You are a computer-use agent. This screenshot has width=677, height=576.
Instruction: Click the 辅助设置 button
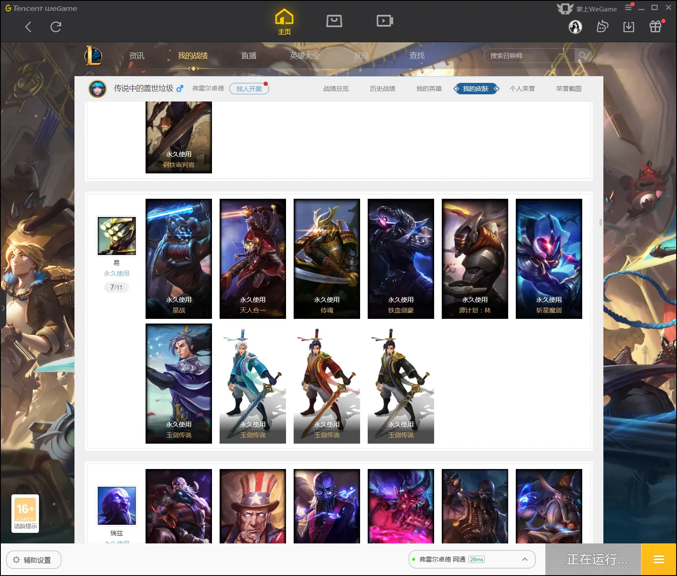pos(34,560)
